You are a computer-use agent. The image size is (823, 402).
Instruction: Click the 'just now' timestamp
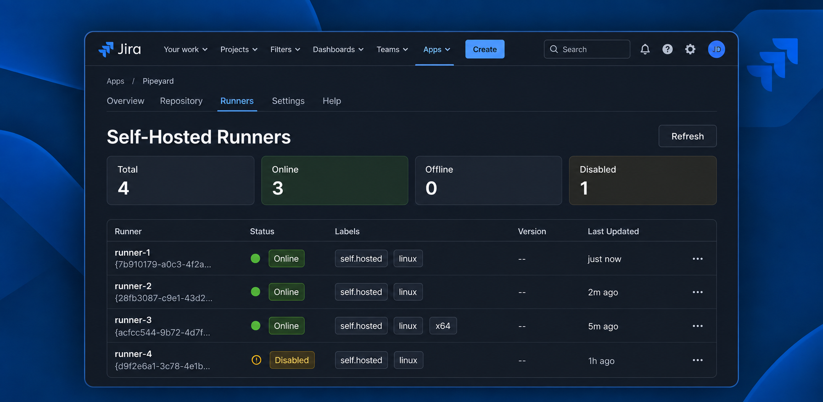click(605, 259)
